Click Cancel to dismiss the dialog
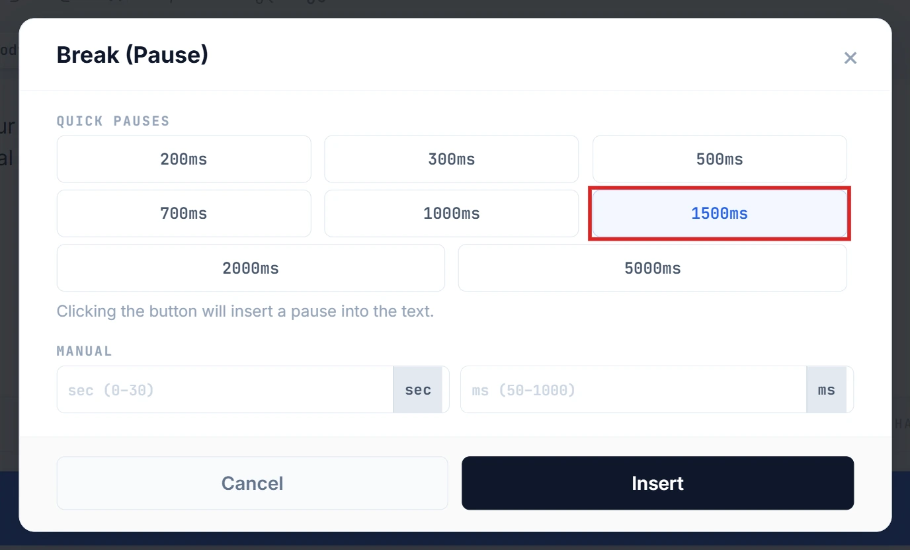 coord(252,483)
